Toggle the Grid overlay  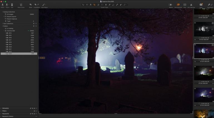185,5
